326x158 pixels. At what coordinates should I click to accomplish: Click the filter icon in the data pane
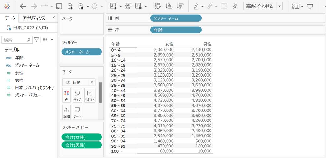click(37, 40)
